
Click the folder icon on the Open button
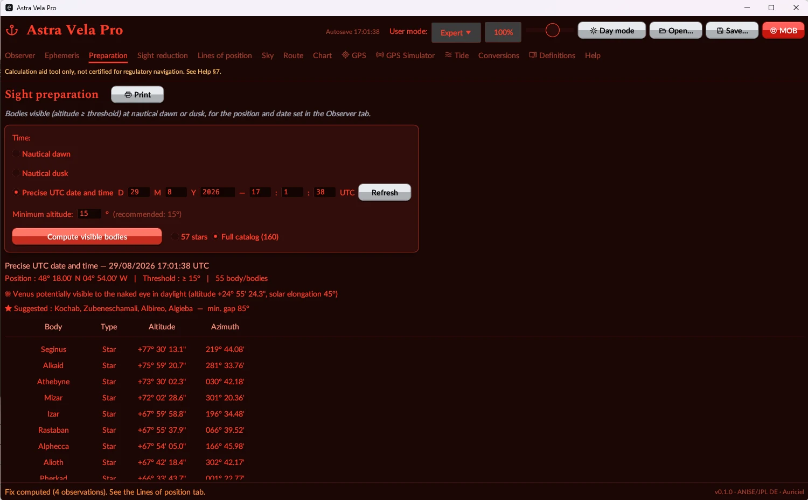coord(663,31)
